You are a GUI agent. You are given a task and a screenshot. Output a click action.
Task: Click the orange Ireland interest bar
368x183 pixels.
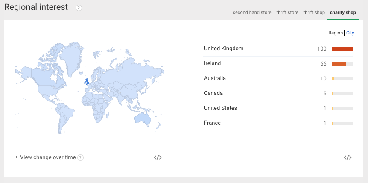pyautogui.click(x=339, y=64)
